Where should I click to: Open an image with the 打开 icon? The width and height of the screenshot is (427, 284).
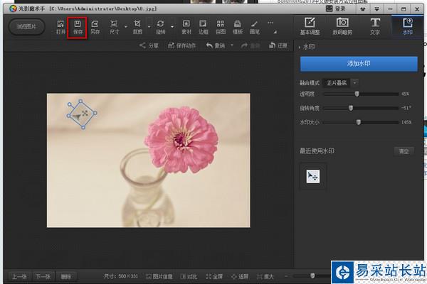coord(60,27)
